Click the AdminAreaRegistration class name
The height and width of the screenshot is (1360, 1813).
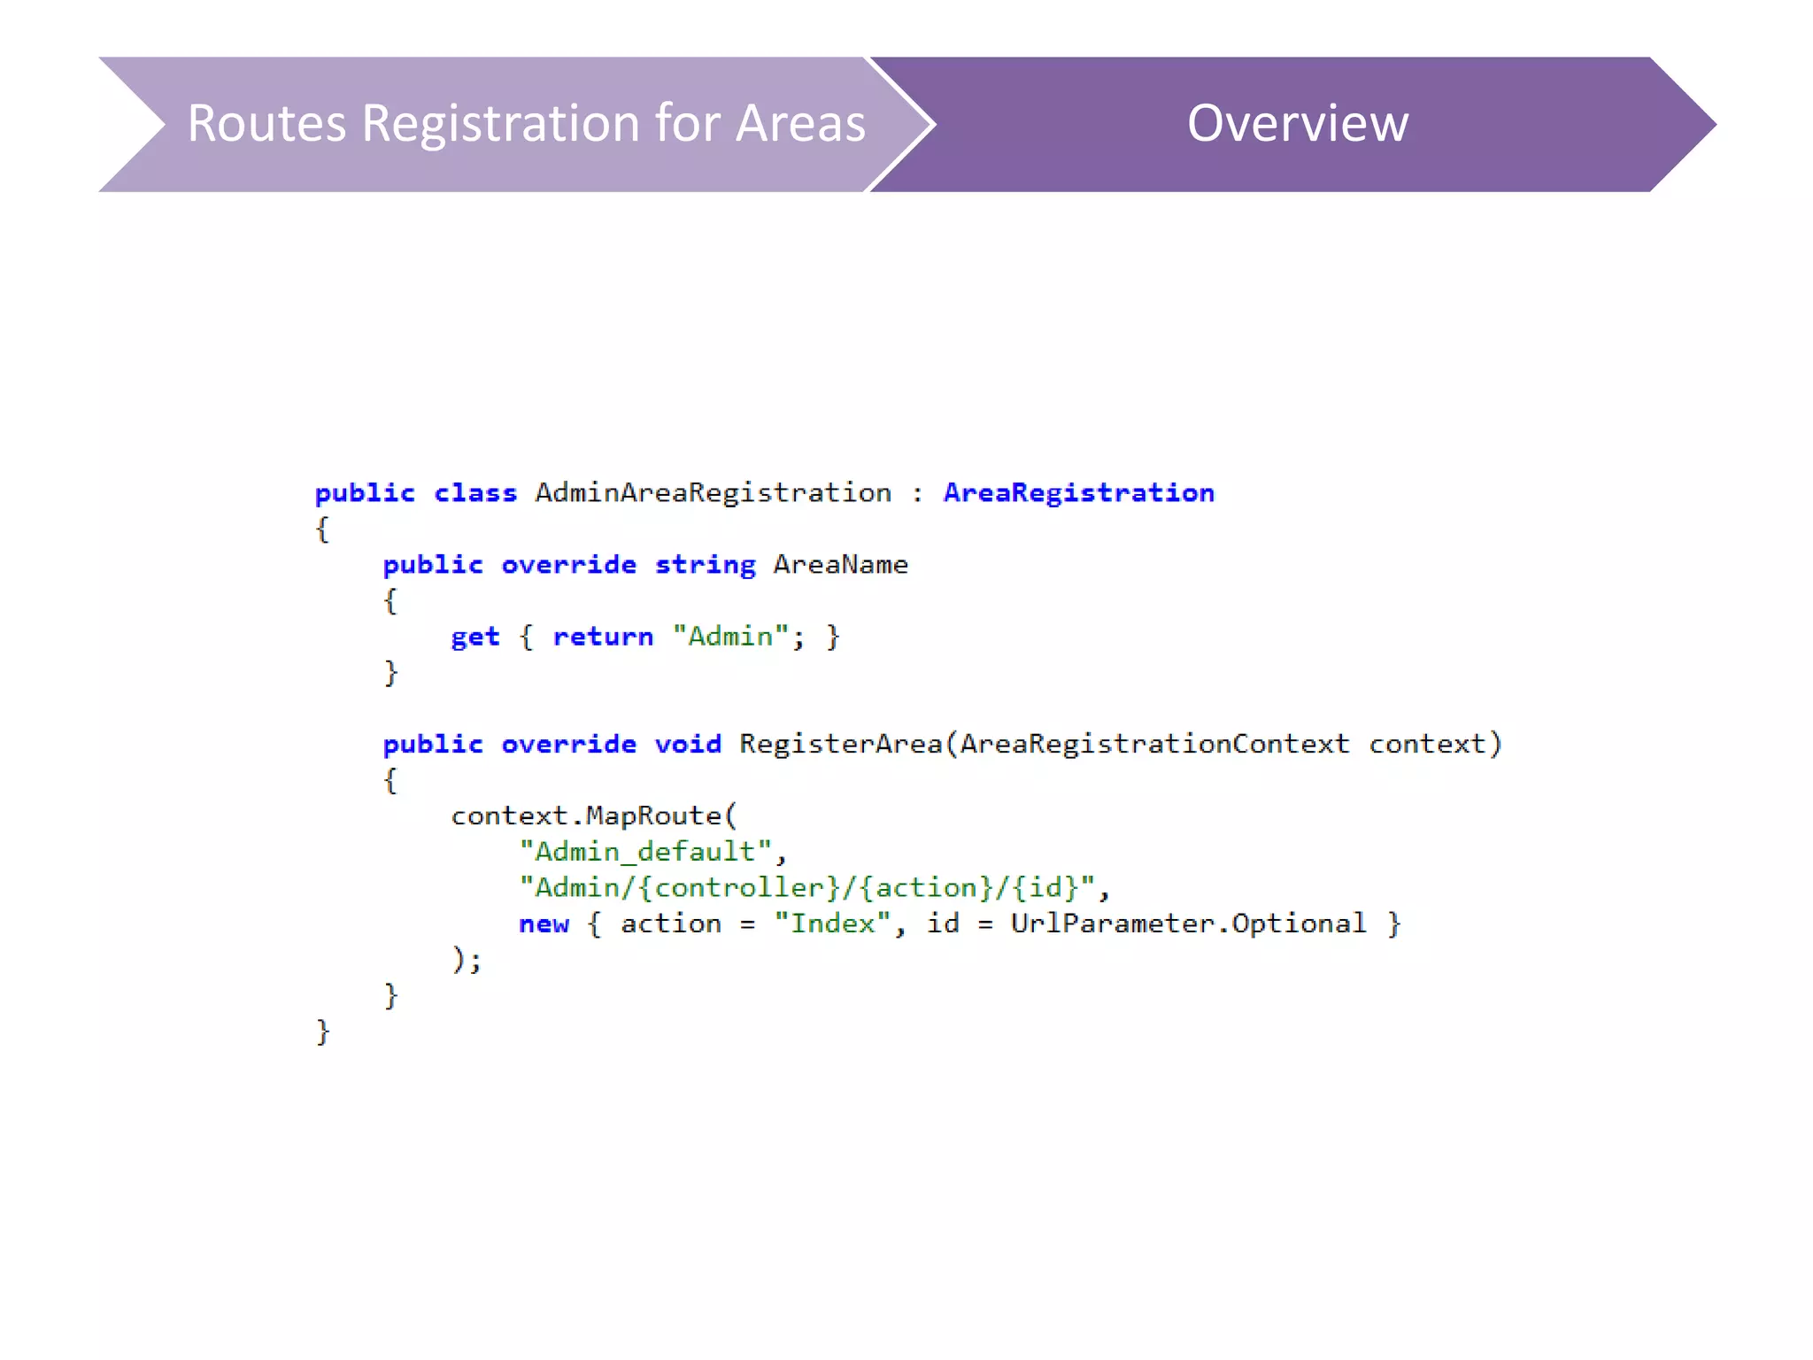(x=713, y=492)
